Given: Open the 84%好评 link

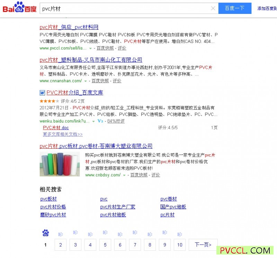Looking at the screenshot, I should tap(116, 121).
